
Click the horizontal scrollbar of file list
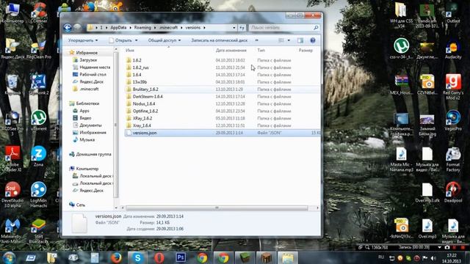tap(217, 208)
